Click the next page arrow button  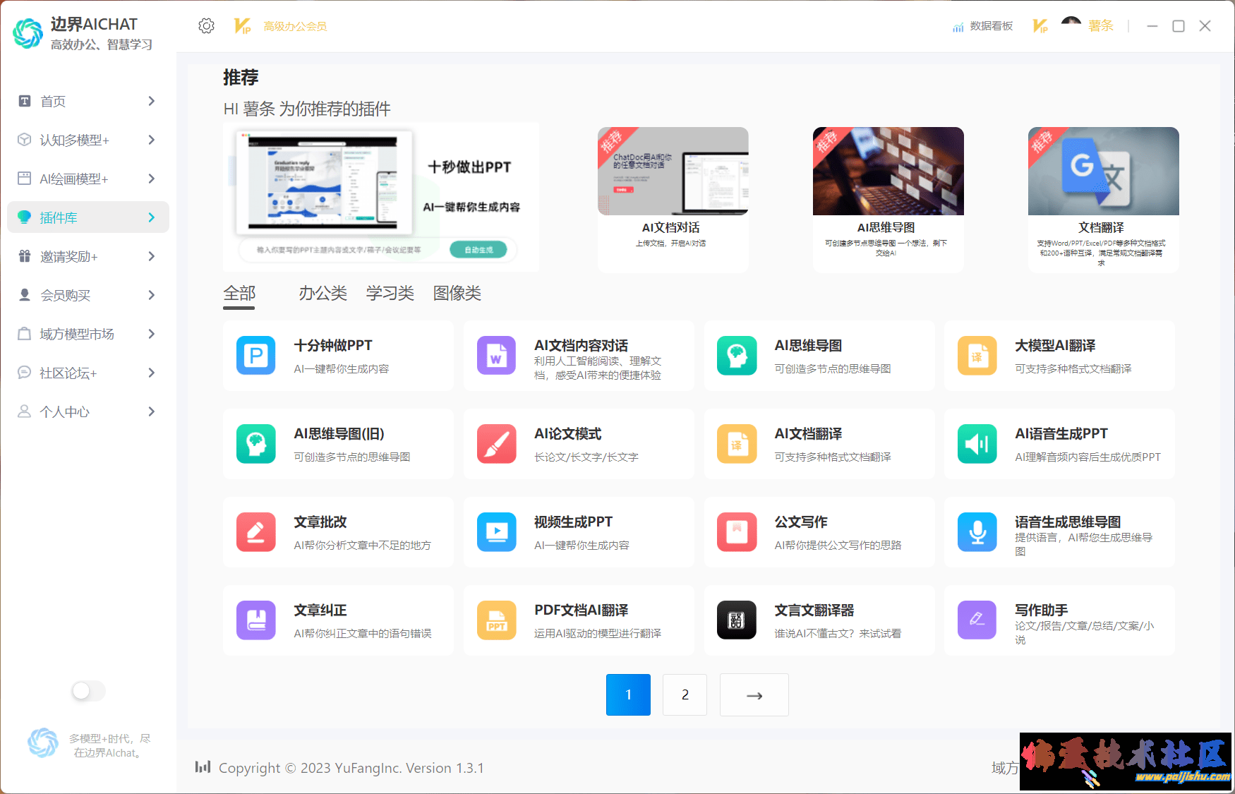[754, 694]
